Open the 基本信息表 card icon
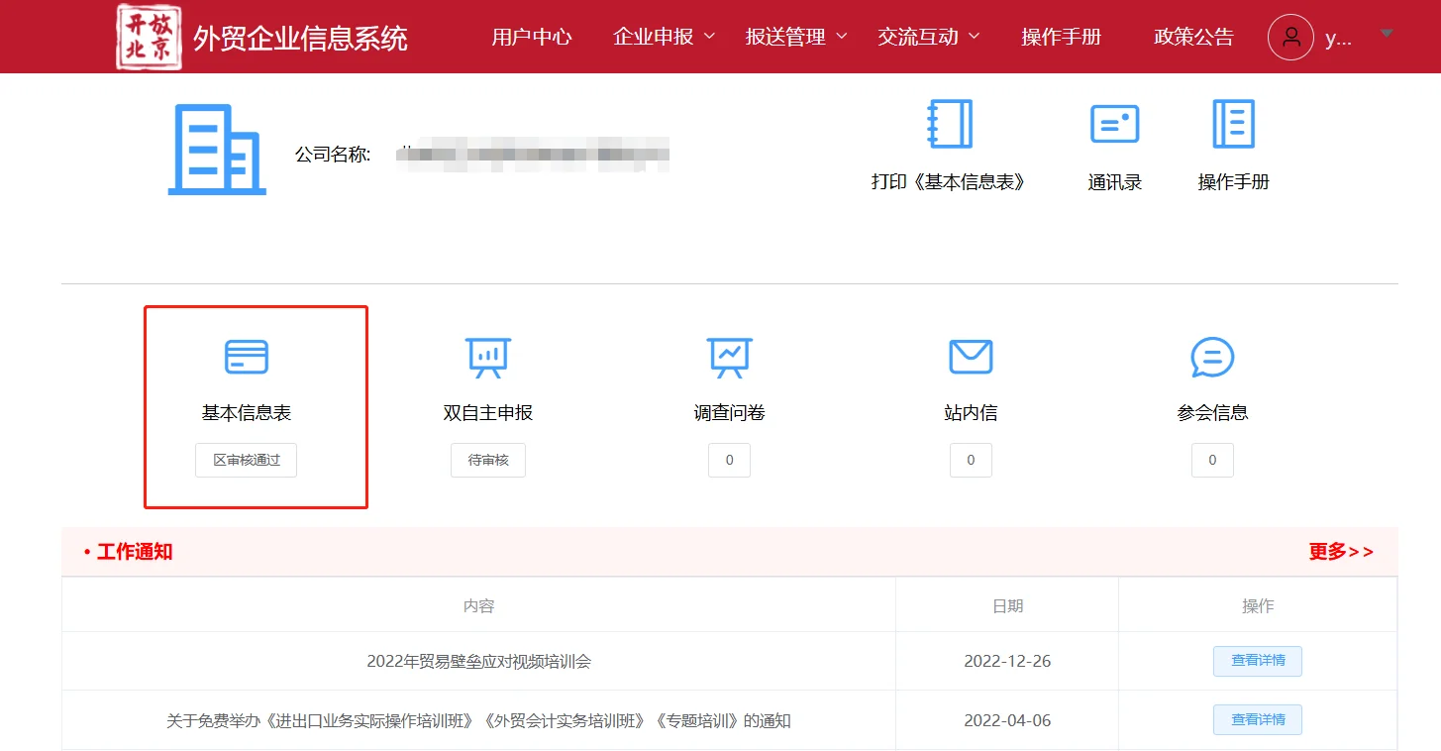This screenshot has width=1441, height=751. tap(245, 356)
